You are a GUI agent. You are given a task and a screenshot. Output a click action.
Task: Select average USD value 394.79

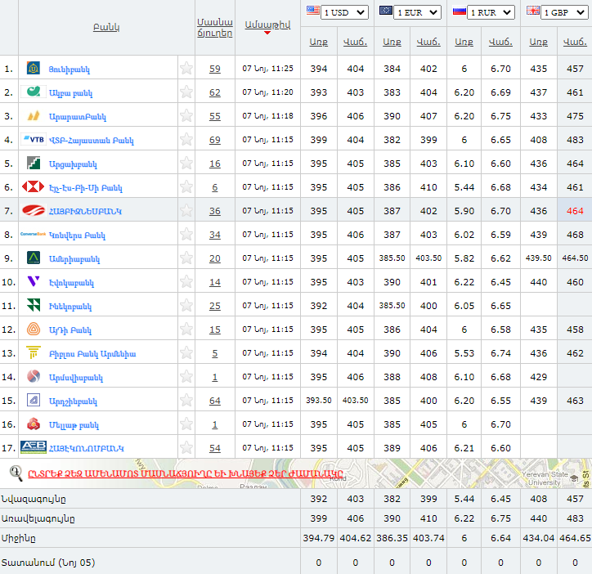319,538
